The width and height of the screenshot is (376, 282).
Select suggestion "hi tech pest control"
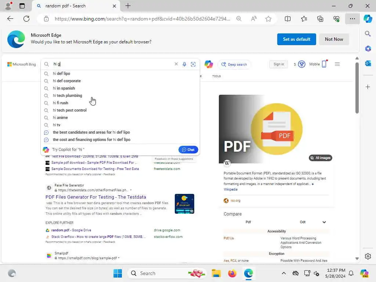[x=120, y=110]
